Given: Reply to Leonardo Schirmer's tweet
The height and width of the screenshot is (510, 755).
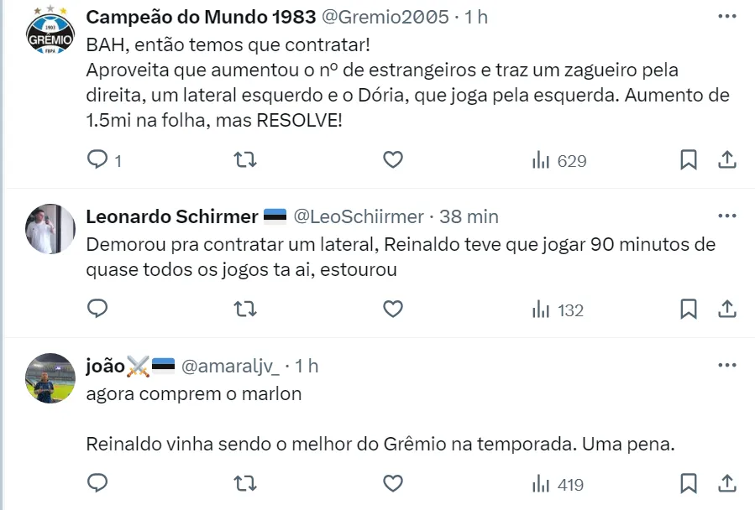Looking at the screenshot, I should [98, 310].
